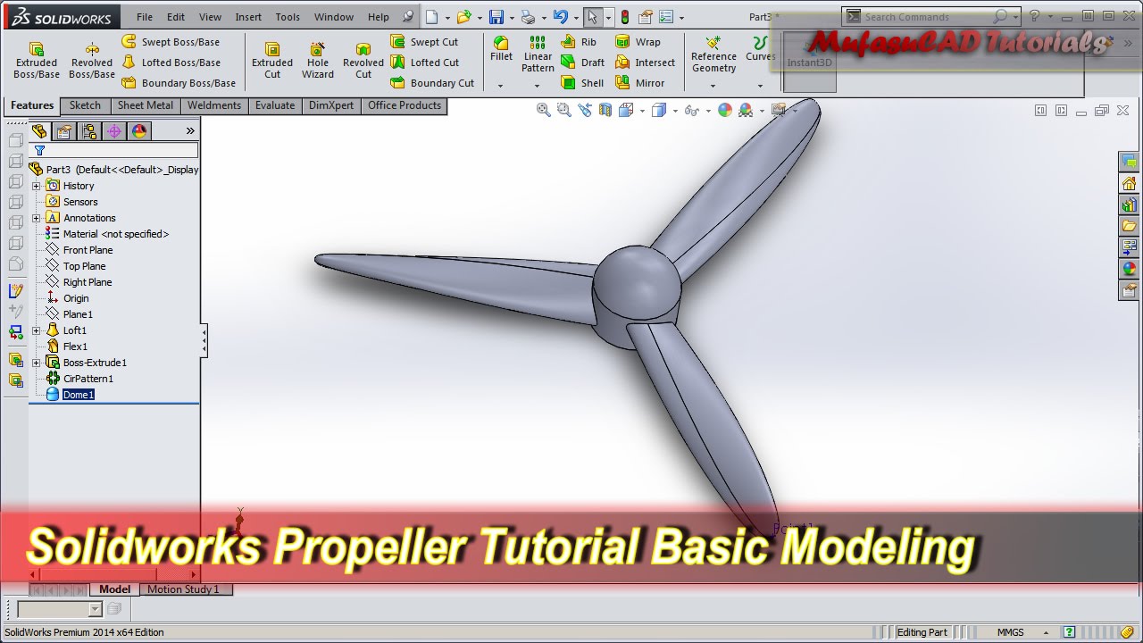The width and height of the screenshot is (1143, 643).
Task: Select Front Plane in the tree
Action: 88,250
